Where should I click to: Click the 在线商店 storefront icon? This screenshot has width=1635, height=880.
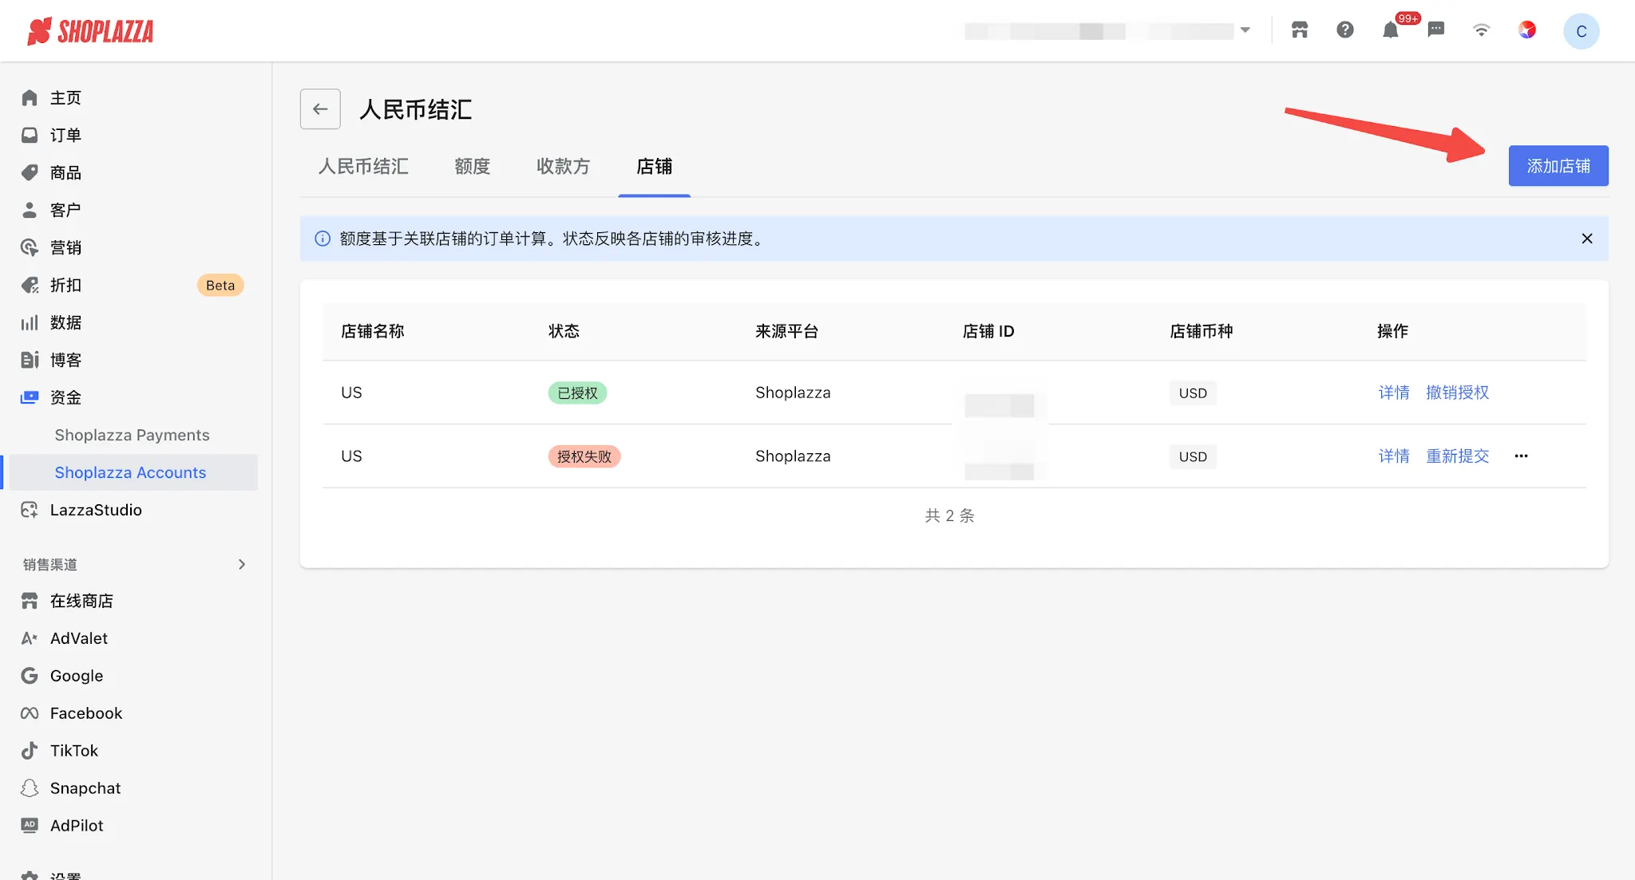tap(30, 601)
